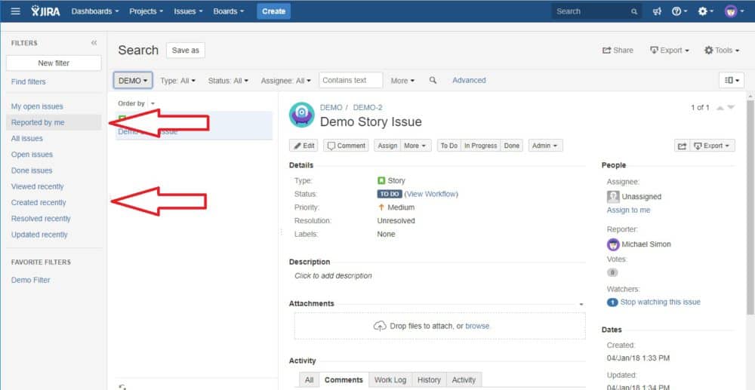
Task: Click the Contains text field
Action: tap(350, 80)
